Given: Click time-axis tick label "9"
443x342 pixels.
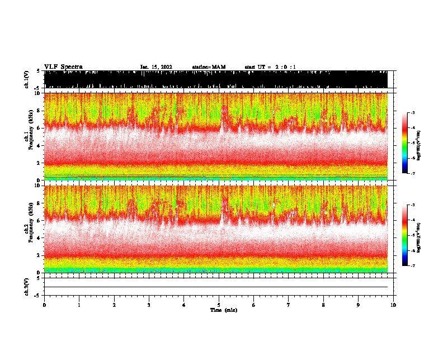Looking at the screenshot, I should [x=358, y=305].
